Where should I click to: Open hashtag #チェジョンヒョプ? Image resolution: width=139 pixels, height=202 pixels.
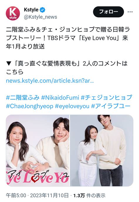coord(106,98)
